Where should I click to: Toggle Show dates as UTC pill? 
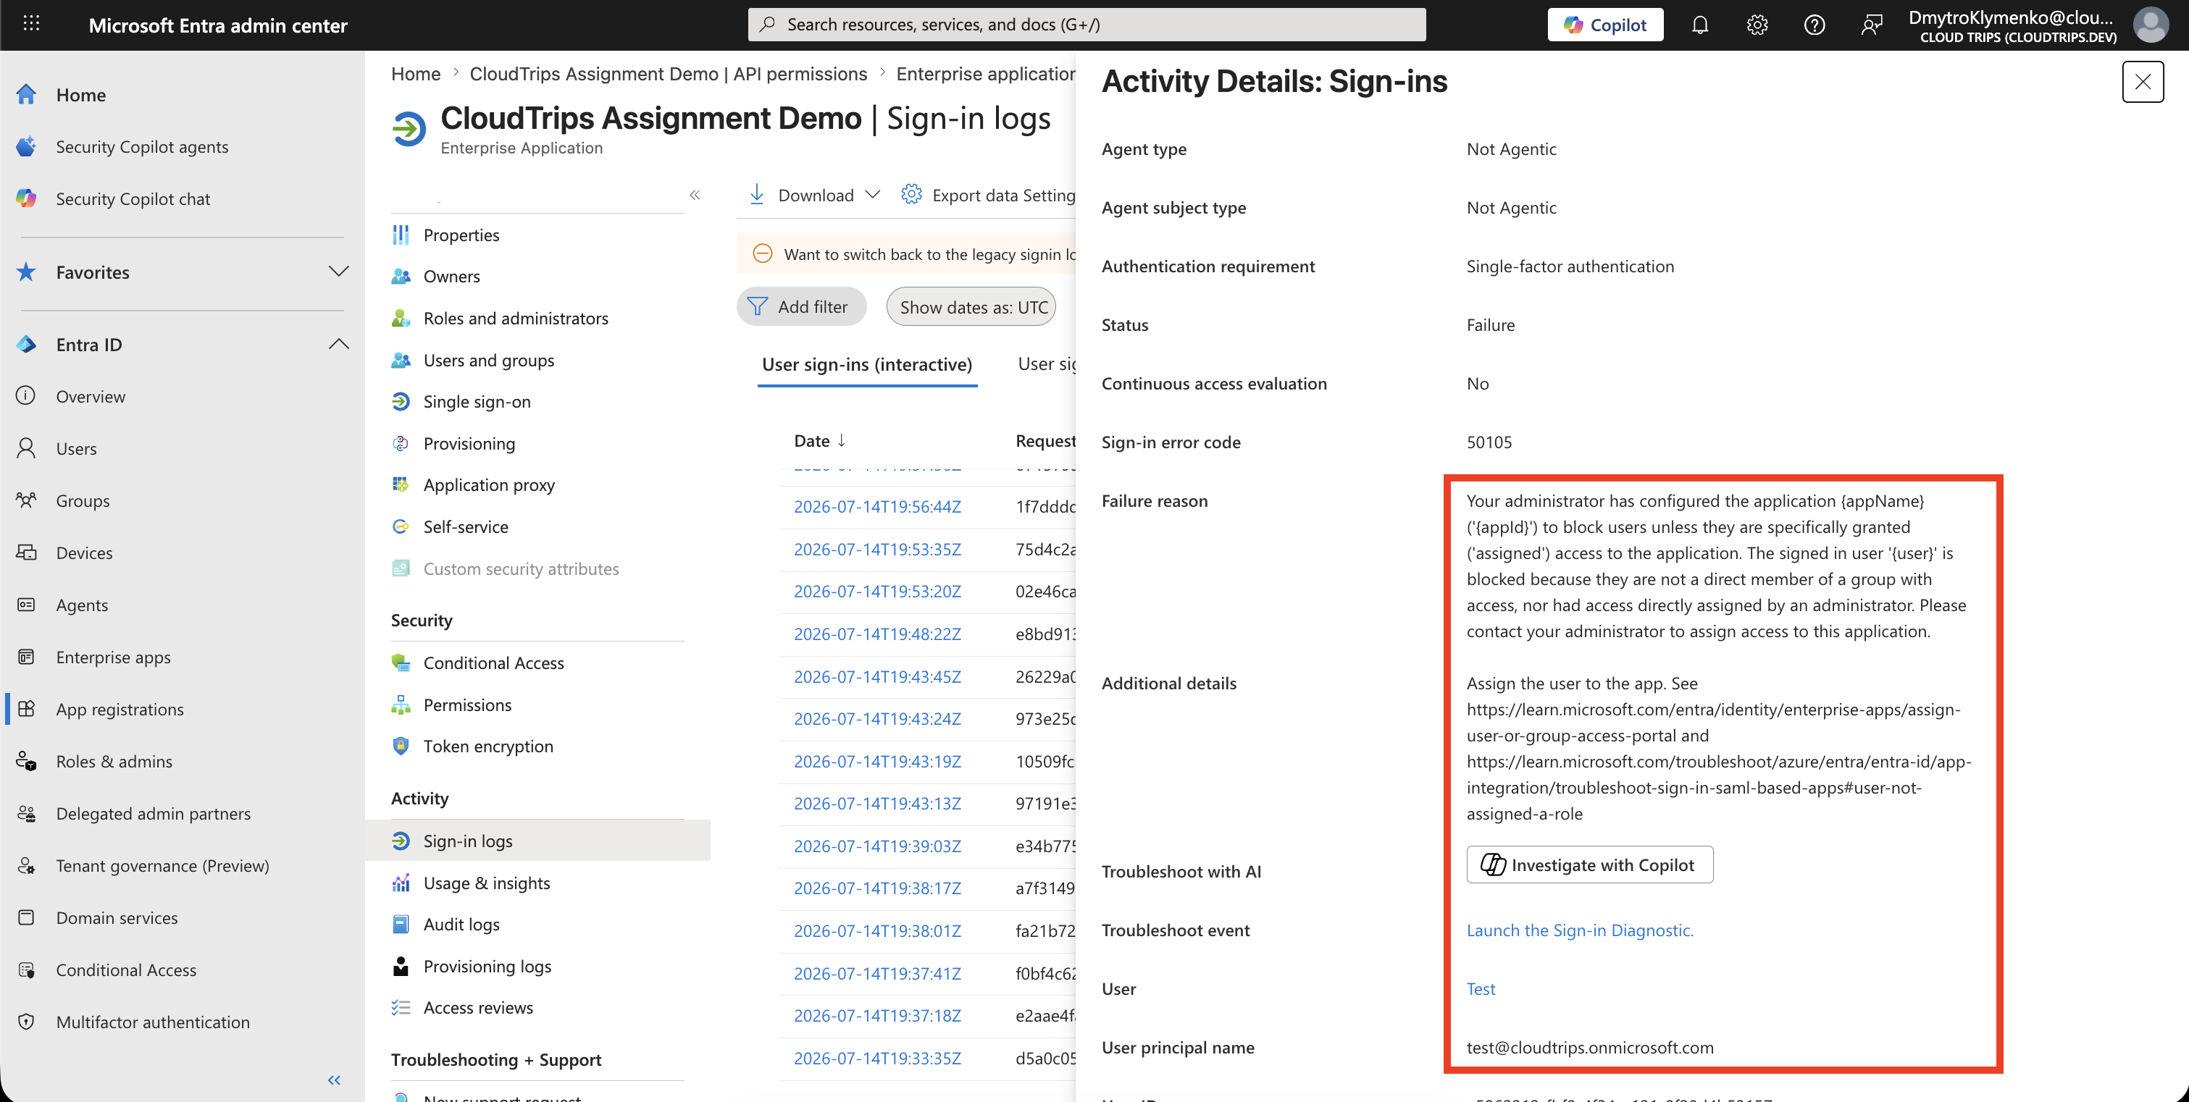point(971,306)
